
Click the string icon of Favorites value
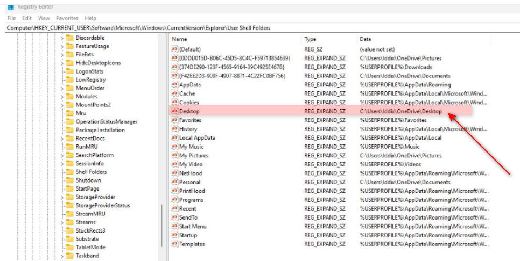(174, 120)
